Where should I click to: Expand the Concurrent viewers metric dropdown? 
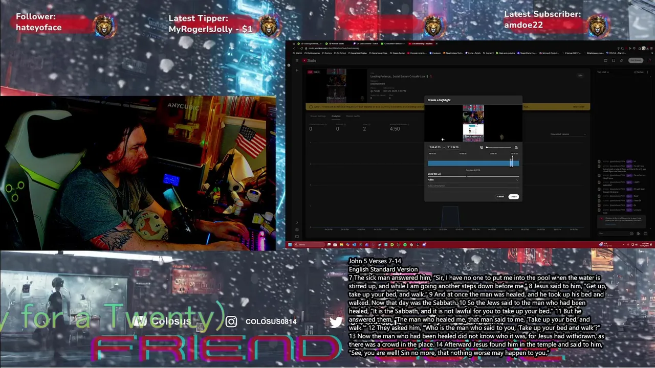pyautogui.click(x=568, y=134)
